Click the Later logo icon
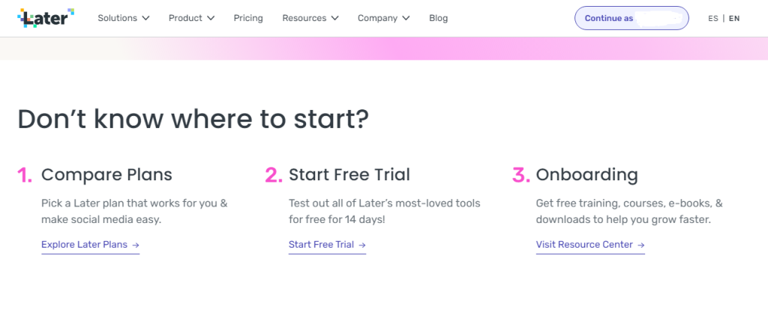The image size is (768, 315). [46, 18]
